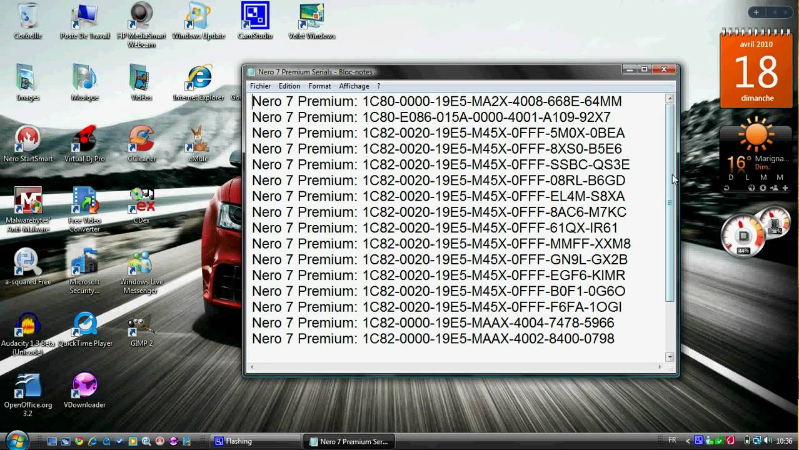Image resolution: width=799 pixels, height=450 pixels.
Task: Click the sidebar add gadget plus button
Action: [x=756, y=12]
